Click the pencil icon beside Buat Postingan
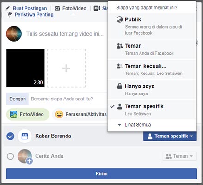203x185 pixels. (x=8, y=8)
